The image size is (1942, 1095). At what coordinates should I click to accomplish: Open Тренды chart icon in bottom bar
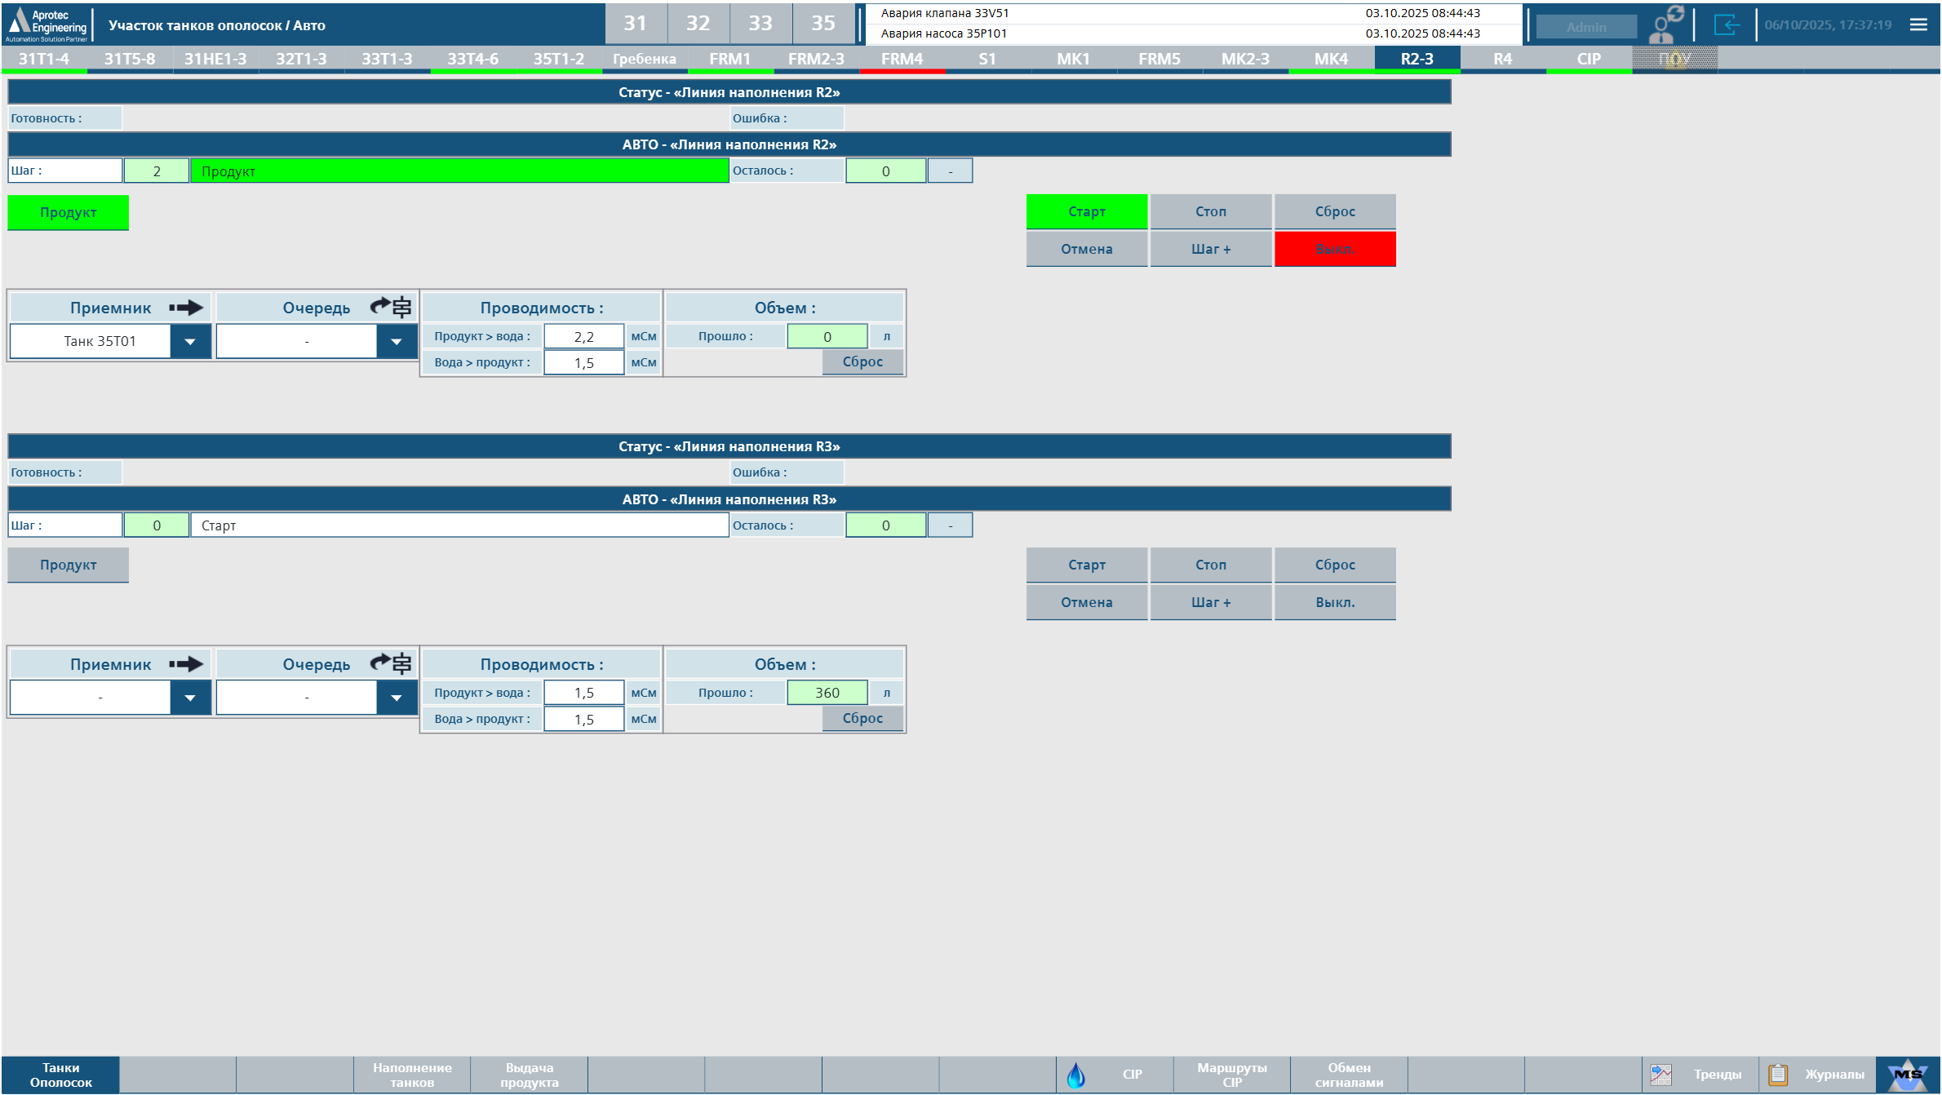tap(1660, 1075)
